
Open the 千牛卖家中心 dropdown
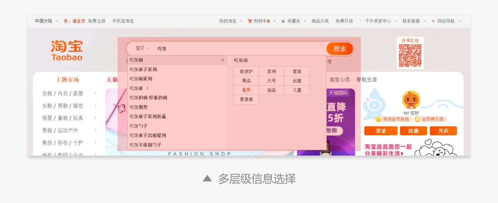(x=396, y=21)
